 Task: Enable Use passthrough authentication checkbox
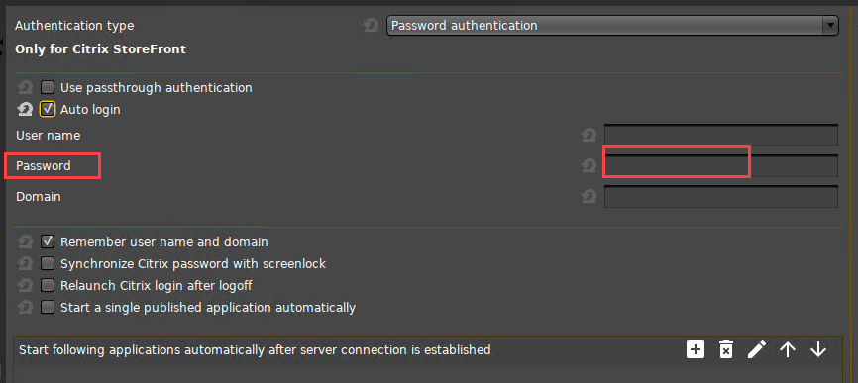(48, 87)
